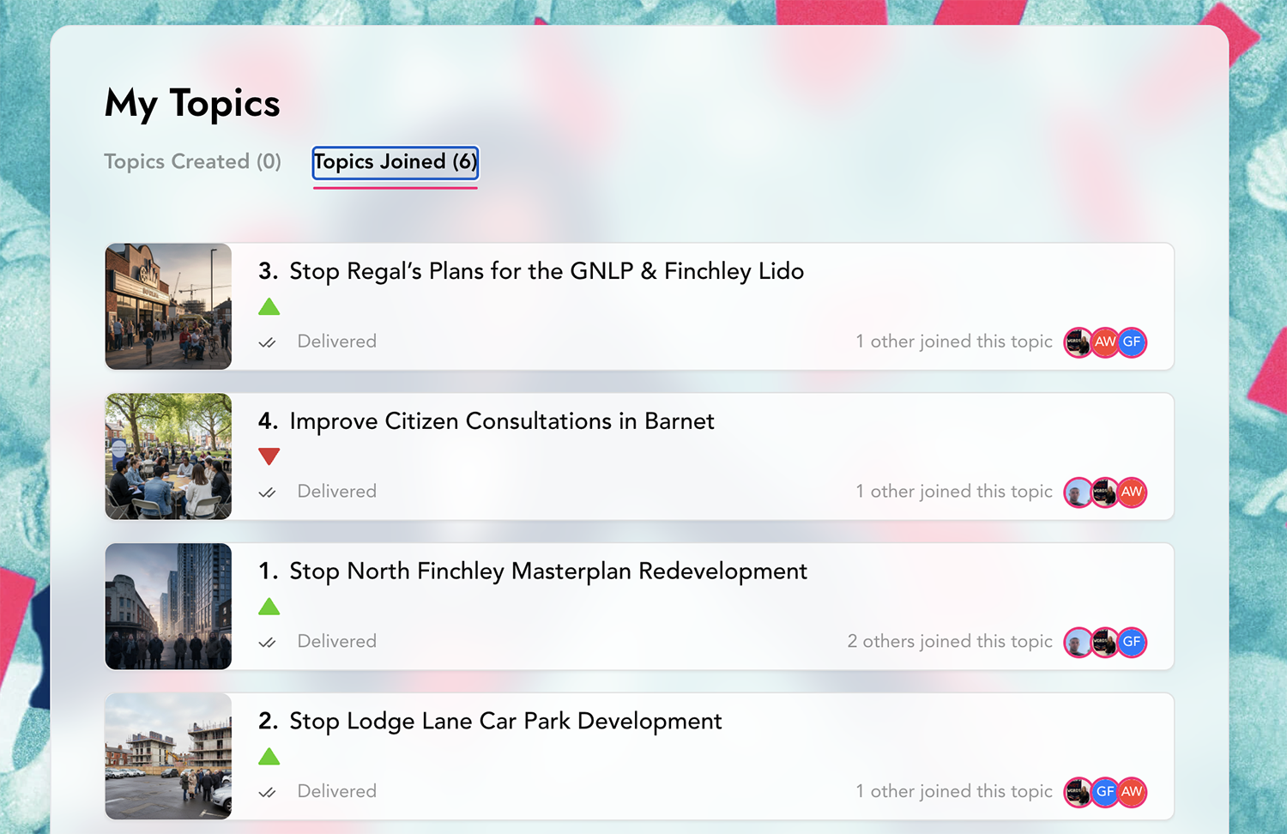1287x834 pixels.
Task: Click green upvote arrow on Finchley Lido topic
Action: click(x=269, y=306)
